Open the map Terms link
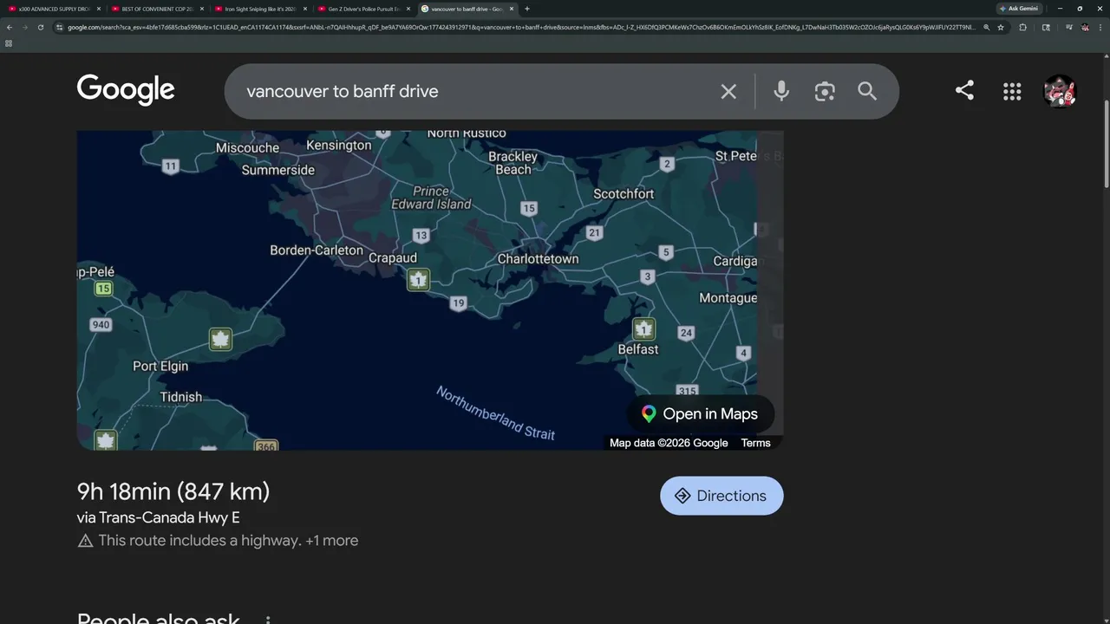This screenshot has width=1110, height=624. point(755,443)
